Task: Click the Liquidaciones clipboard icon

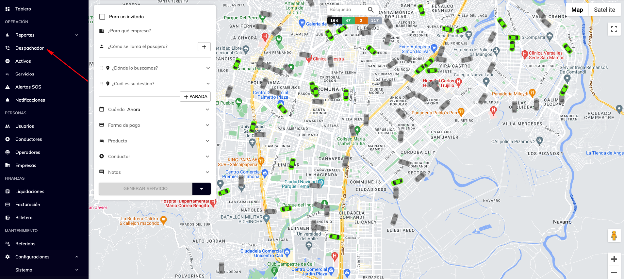Action: click(x=8, y=191)
